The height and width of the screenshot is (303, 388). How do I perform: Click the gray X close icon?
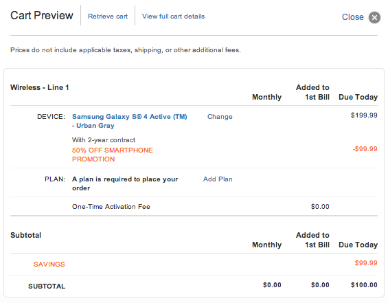coord(374,17)
